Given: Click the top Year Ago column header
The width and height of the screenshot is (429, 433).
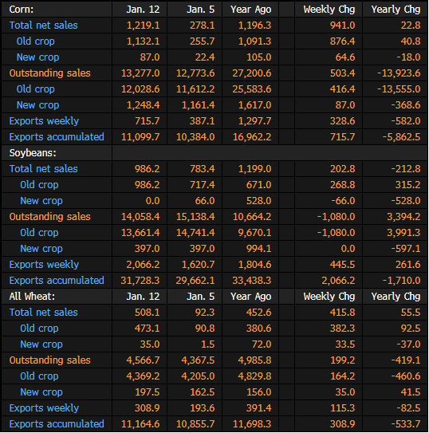Looking at the screenshot, I should tap(250, 10).
